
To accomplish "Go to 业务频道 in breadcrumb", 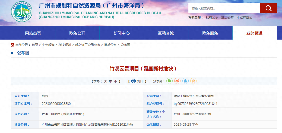I will [48, 45].
